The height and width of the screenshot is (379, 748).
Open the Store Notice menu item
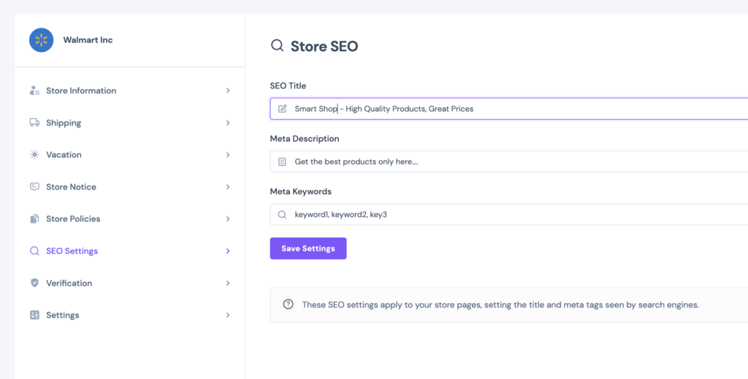pyautogui.click(x=130, y=187)
